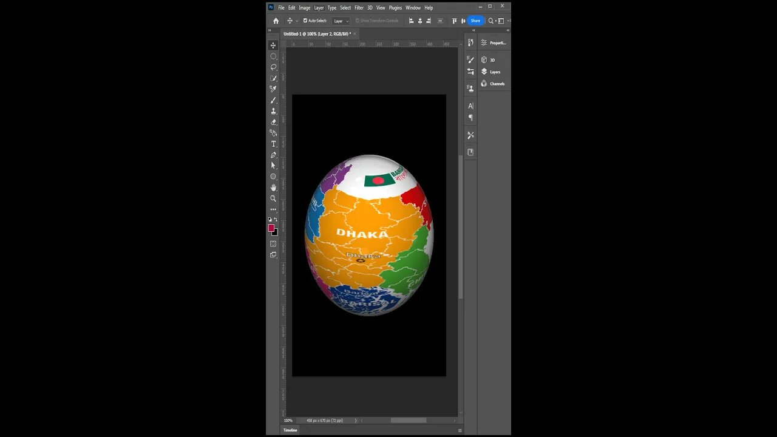
Task: Swap foreground and background colors
Action: point(276,220)
